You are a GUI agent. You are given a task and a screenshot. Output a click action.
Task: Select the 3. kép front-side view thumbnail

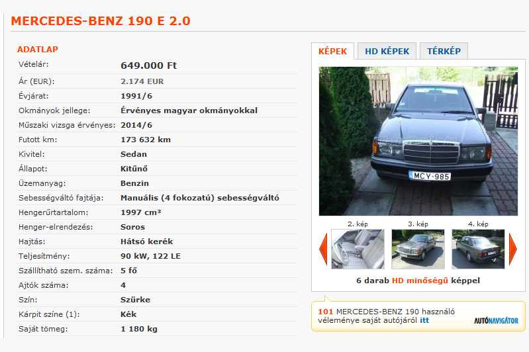(418, 249)
